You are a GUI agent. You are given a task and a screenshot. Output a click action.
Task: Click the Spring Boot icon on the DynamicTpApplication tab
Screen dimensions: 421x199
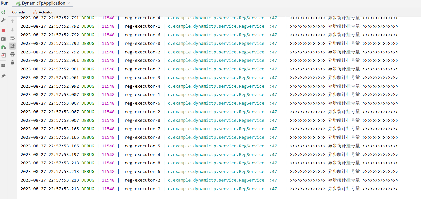click(18, 4)
